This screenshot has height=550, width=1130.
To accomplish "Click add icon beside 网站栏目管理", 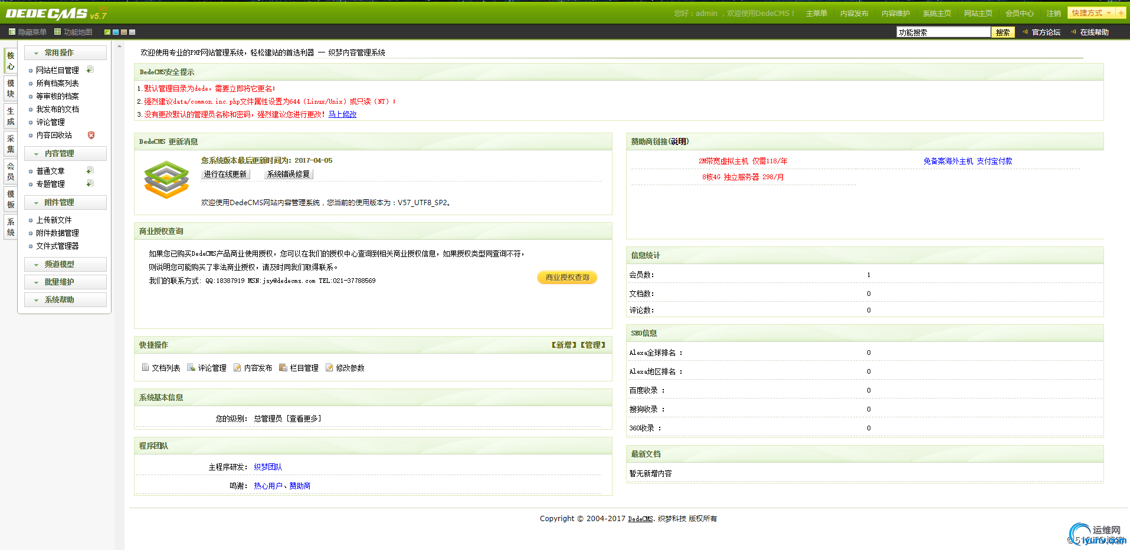I will (x=90, y=70).
